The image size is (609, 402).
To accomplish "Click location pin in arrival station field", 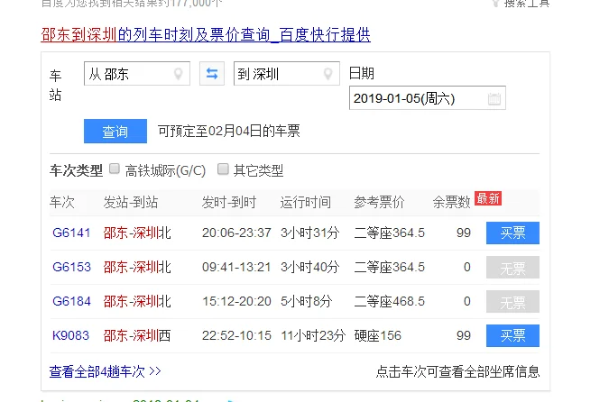I will [x=328, y=73].
